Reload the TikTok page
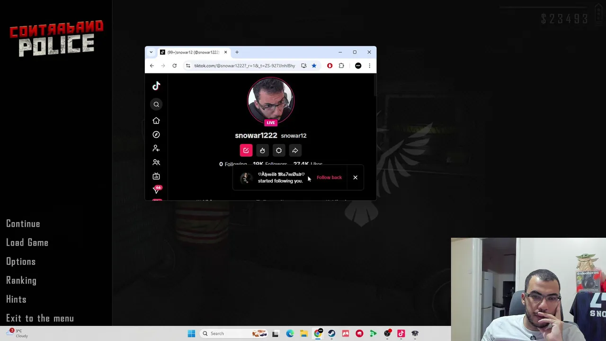 [174, 66]
